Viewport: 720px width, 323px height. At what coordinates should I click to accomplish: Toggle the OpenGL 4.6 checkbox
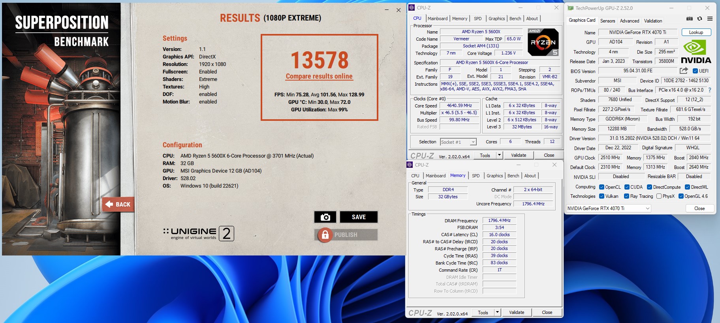point(681,196)
